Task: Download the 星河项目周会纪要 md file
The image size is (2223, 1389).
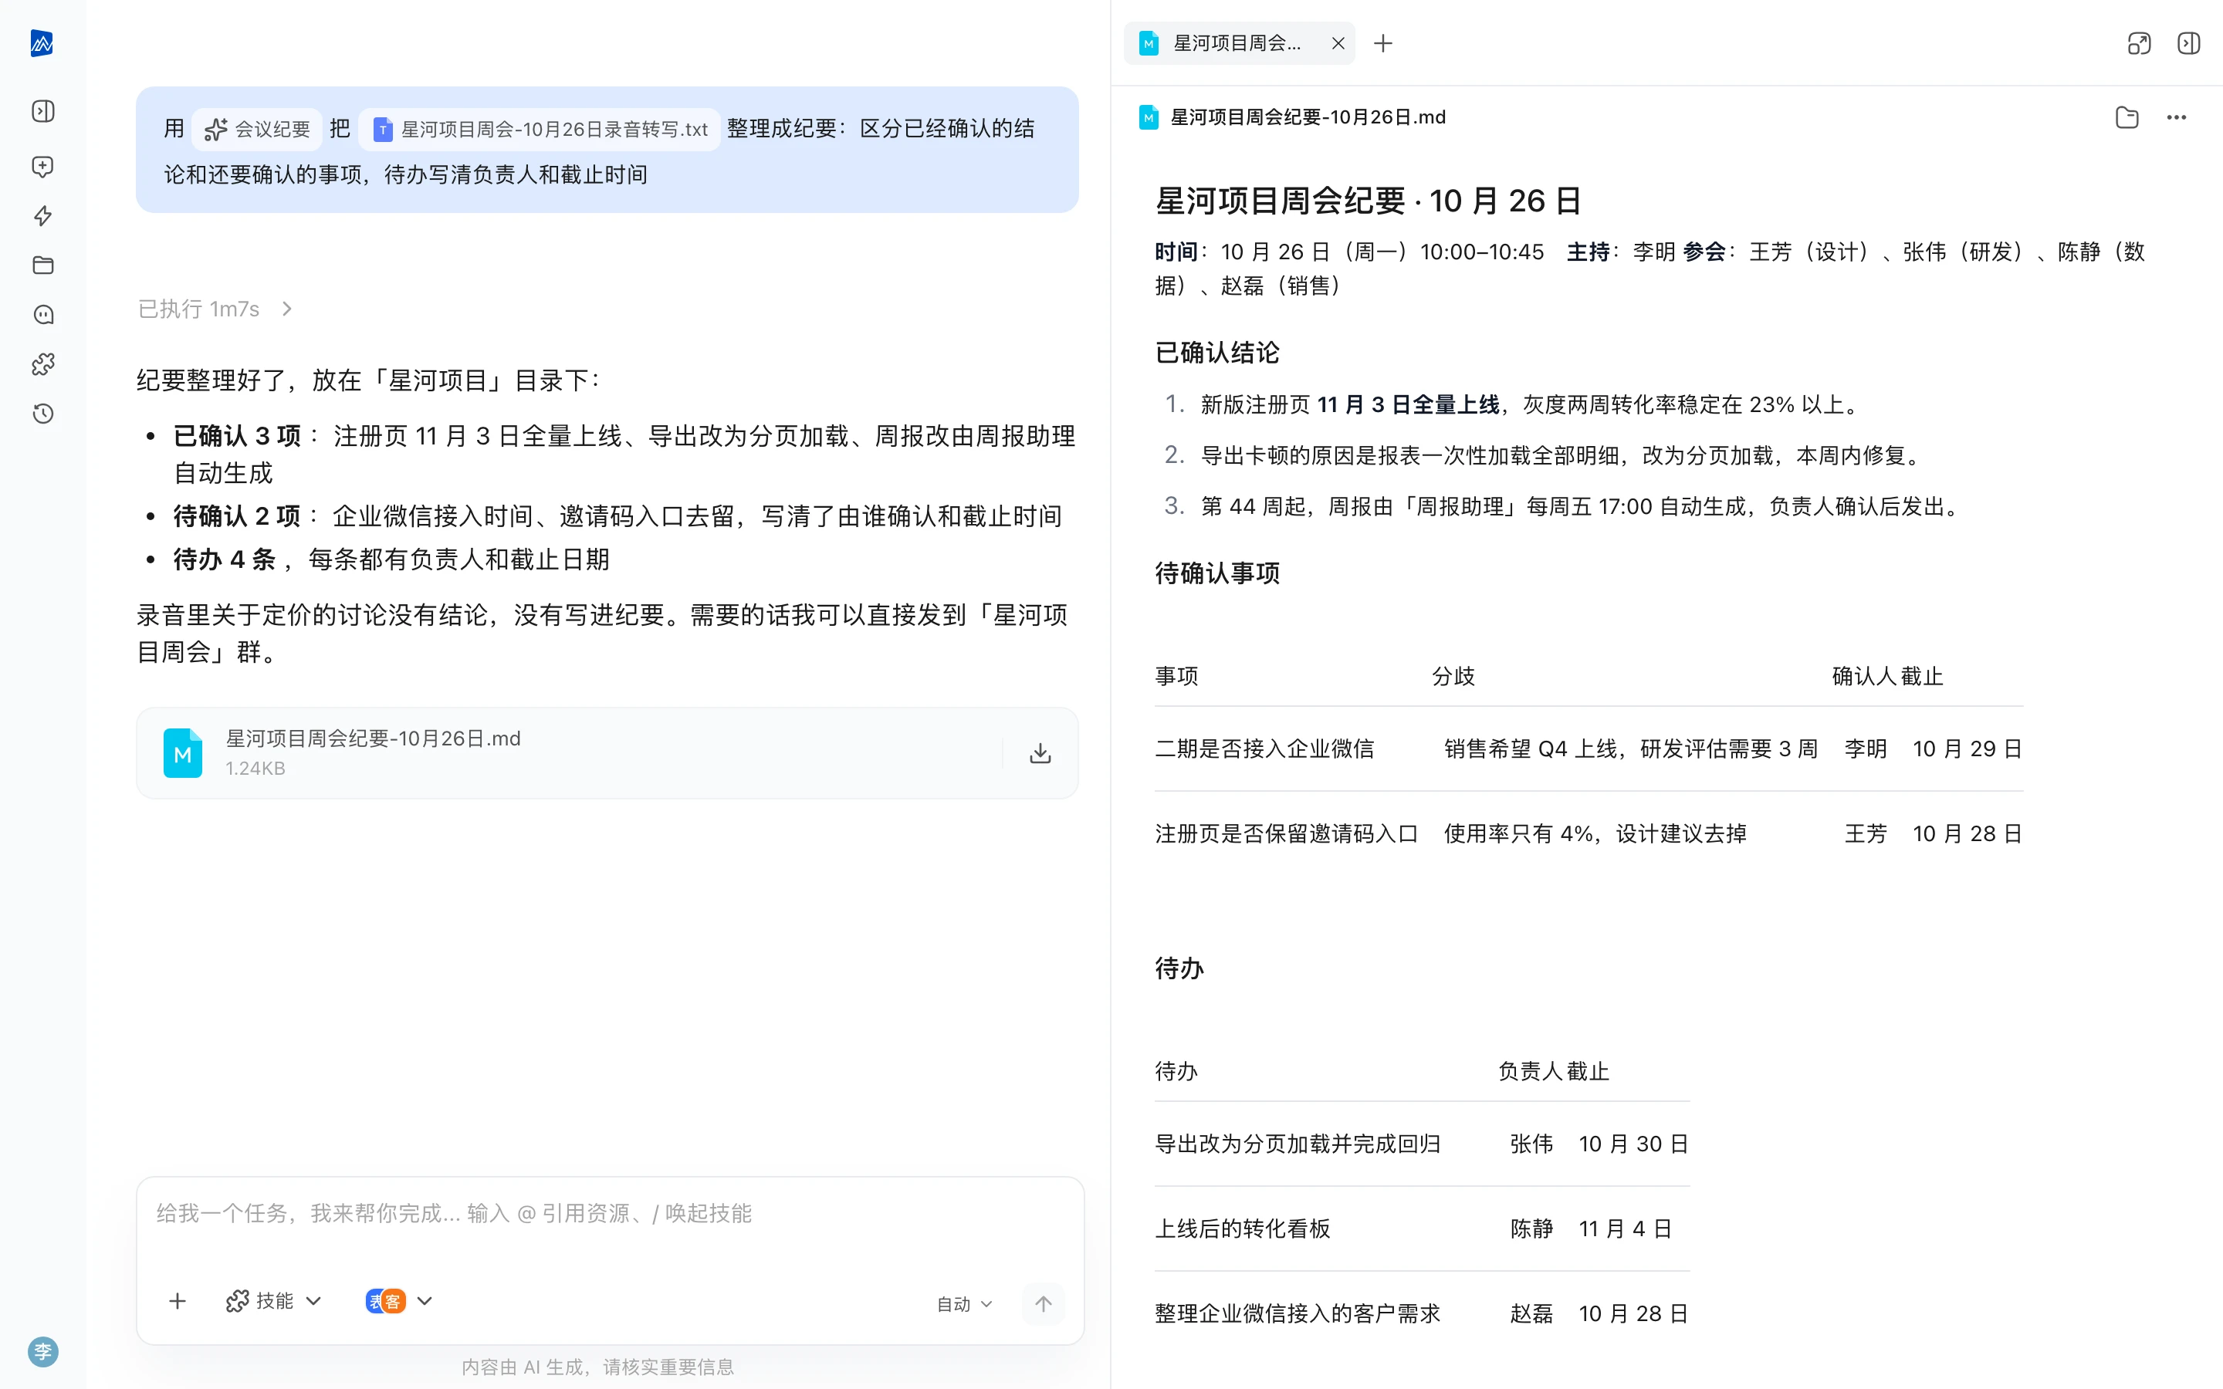Action: click(x=1040, y=753)
